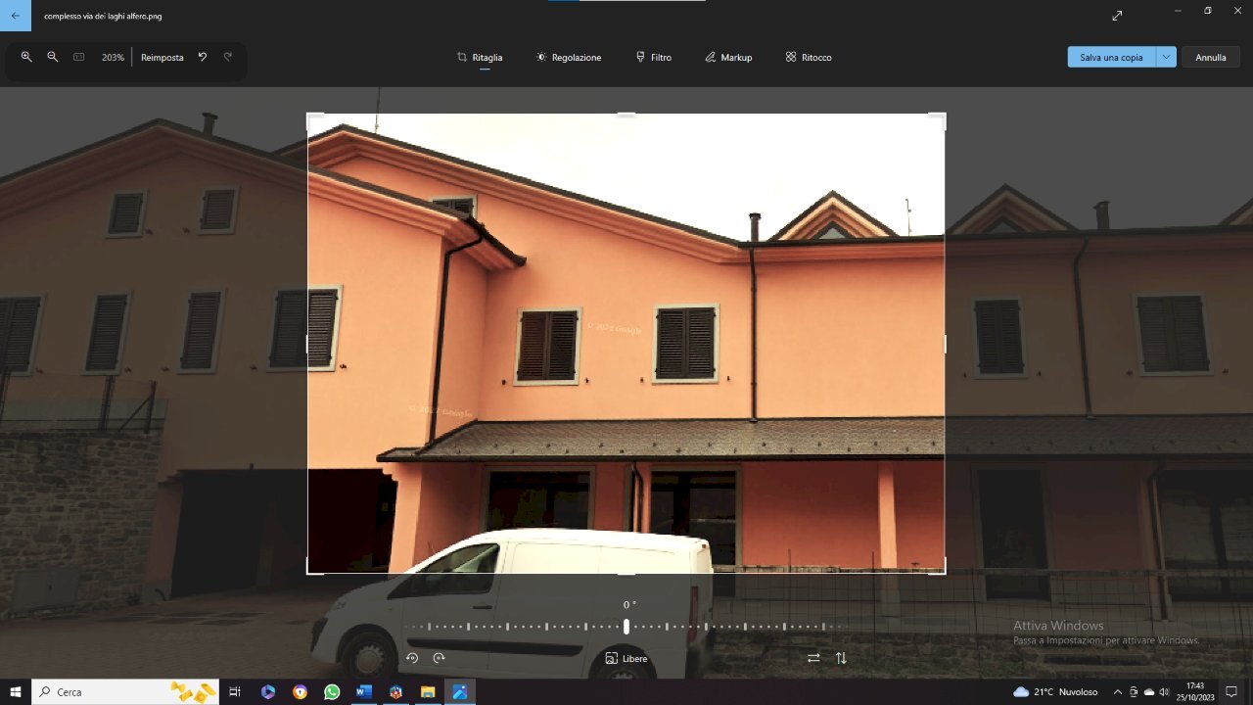Flip the image horizontally

click(813, 658)
